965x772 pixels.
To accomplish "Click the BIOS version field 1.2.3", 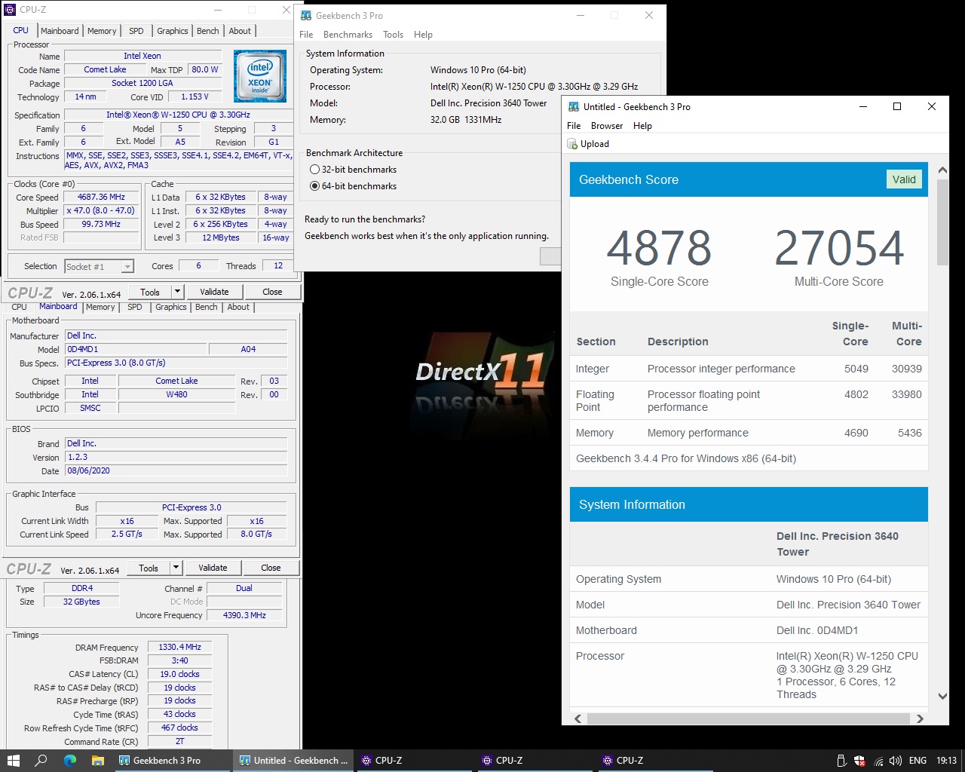I will (x=176, y=457).
